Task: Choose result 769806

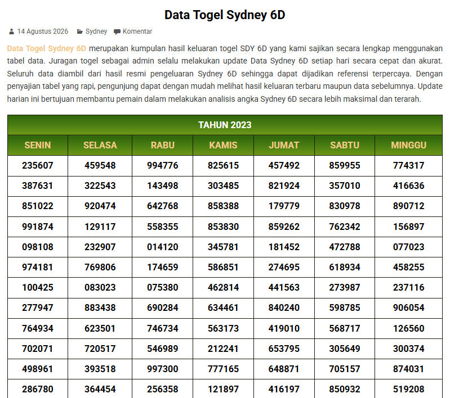Action: tap(100, 268)
